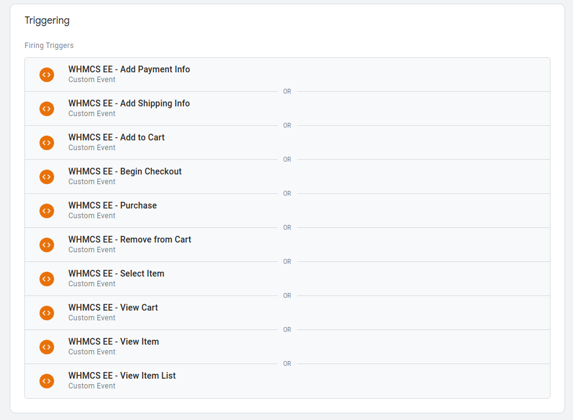Click the Select Item trigger icon
This screenshot has height=420, width=573.
coord(47,278)
